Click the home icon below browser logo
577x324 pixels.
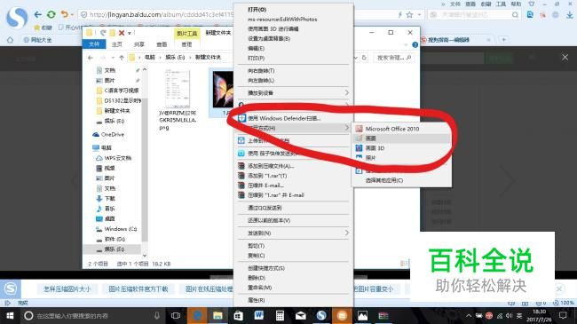(10, 40)
